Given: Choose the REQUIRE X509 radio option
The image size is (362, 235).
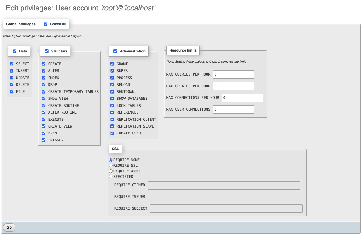Looking at the screenshot, I should [x=111, y=171].
